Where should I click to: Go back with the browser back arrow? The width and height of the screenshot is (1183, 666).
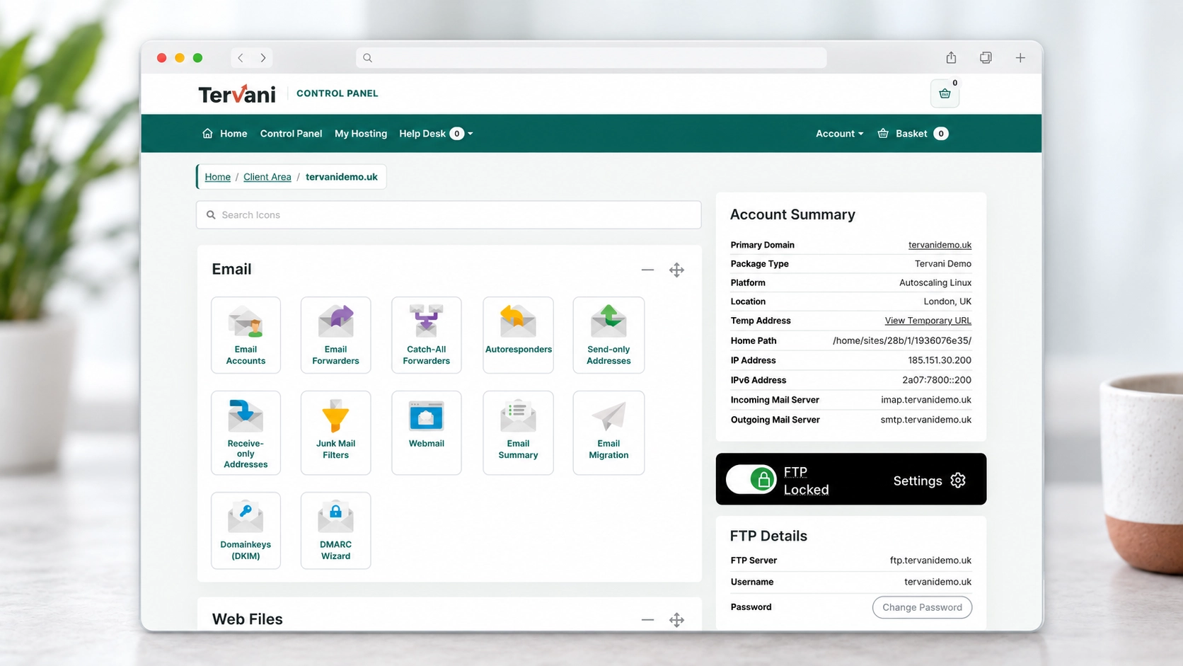241,58
